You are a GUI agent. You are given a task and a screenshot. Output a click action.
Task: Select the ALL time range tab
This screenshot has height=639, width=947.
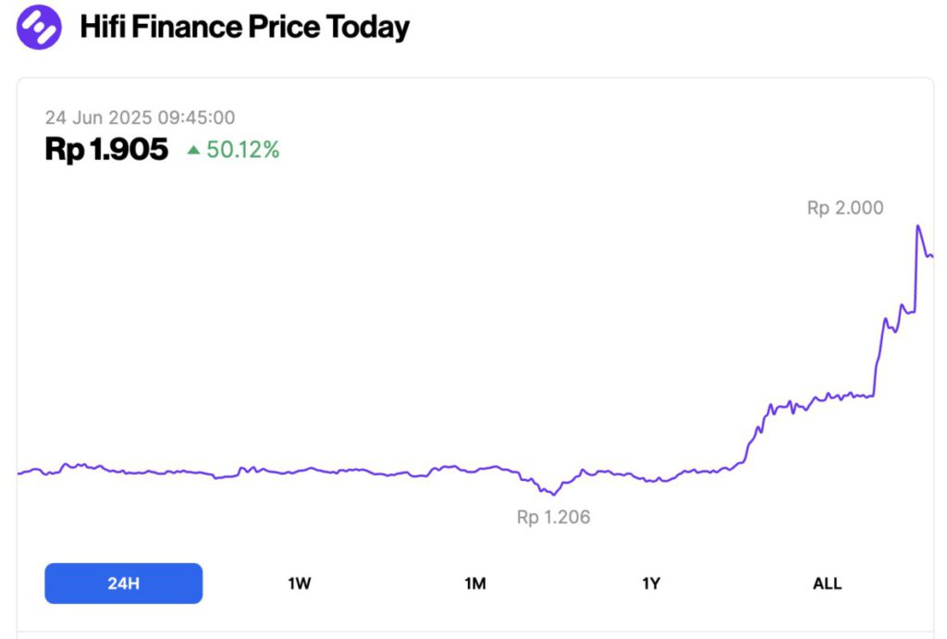827,584
